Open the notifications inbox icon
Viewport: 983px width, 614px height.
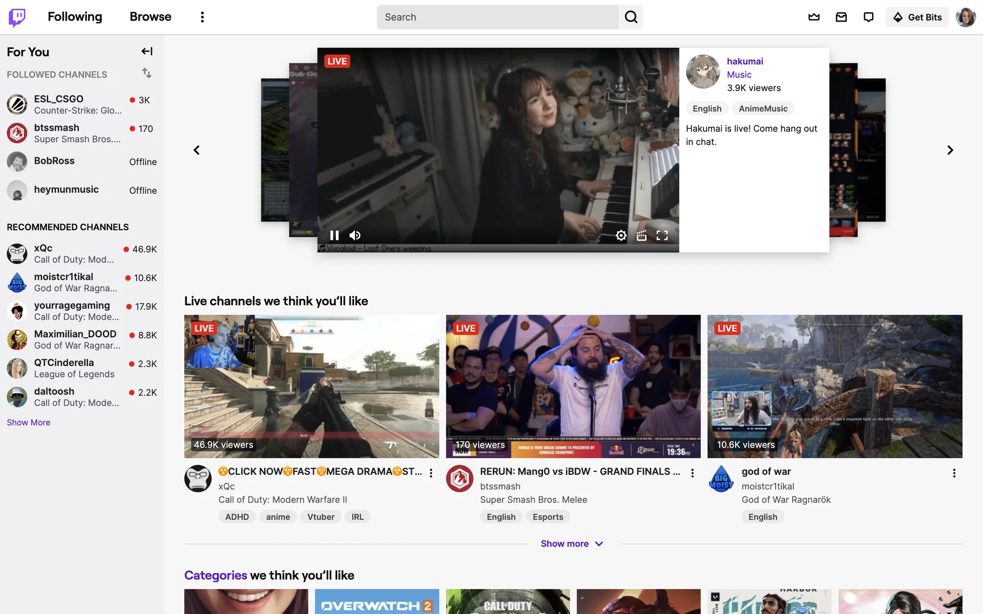coord(841,17)
